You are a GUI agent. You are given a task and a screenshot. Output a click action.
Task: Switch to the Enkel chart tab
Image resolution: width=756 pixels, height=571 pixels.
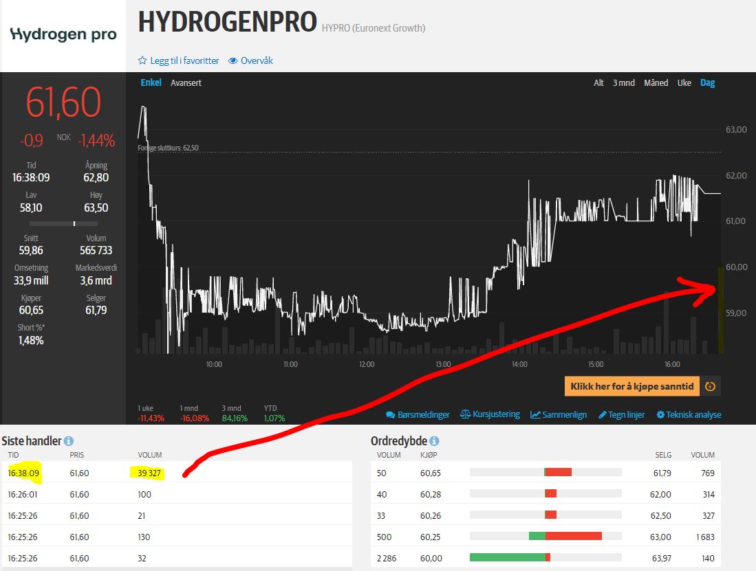tap(150, 82)
